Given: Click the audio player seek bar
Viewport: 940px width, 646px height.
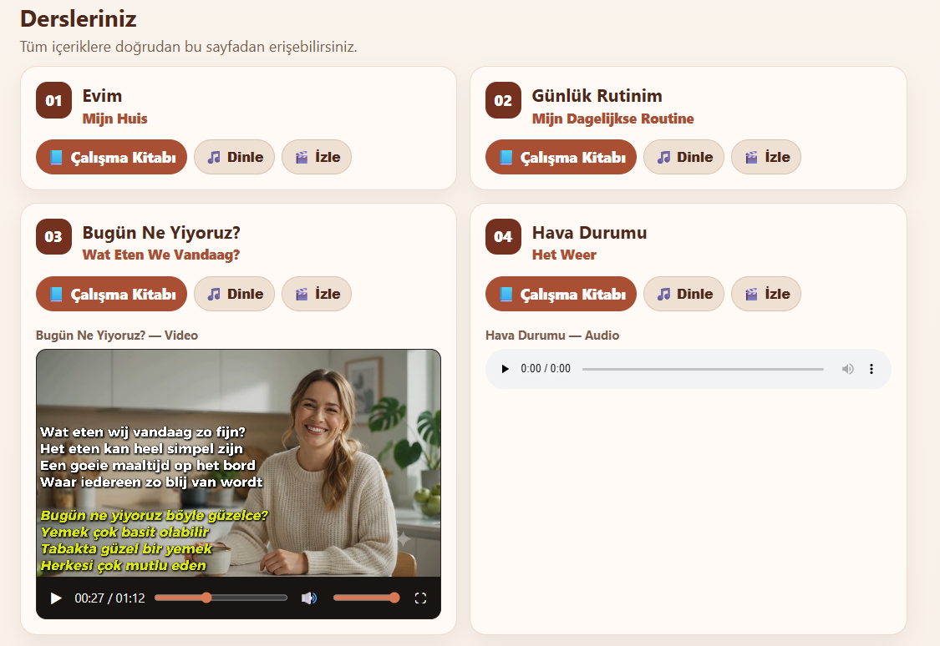Looking at the screenshot, I should click(x=703, y=370).
